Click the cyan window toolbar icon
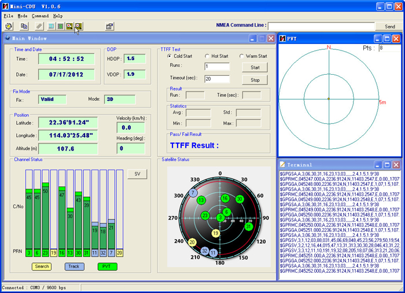The height and width of the screenshot is (293, 405). coord(51,26)
